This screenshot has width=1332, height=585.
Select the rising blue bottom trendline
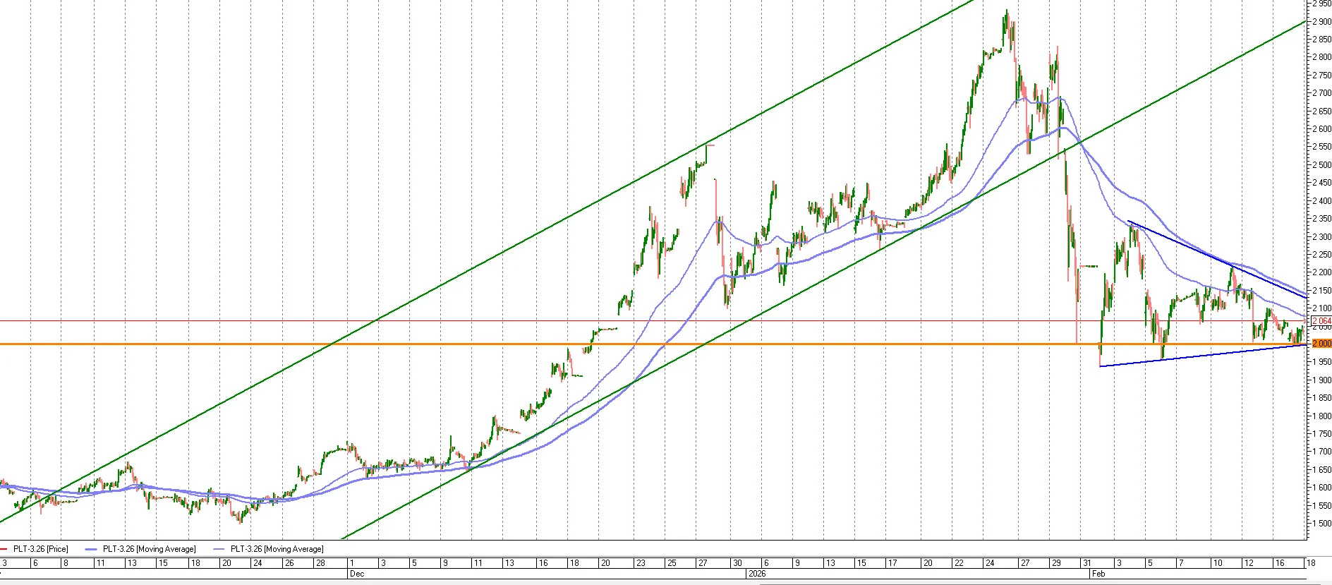pyautogui.click(x=1203, y=355)
